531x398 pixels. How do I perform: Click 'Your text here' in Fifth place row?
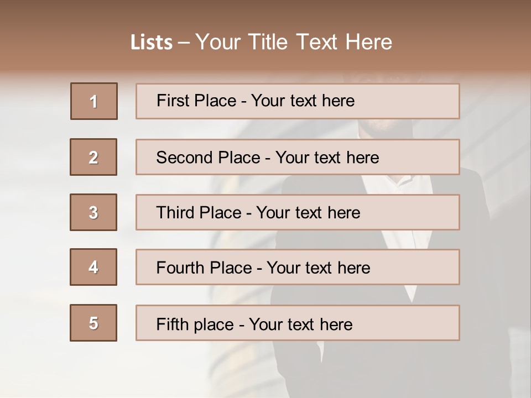tap(300, 324)
